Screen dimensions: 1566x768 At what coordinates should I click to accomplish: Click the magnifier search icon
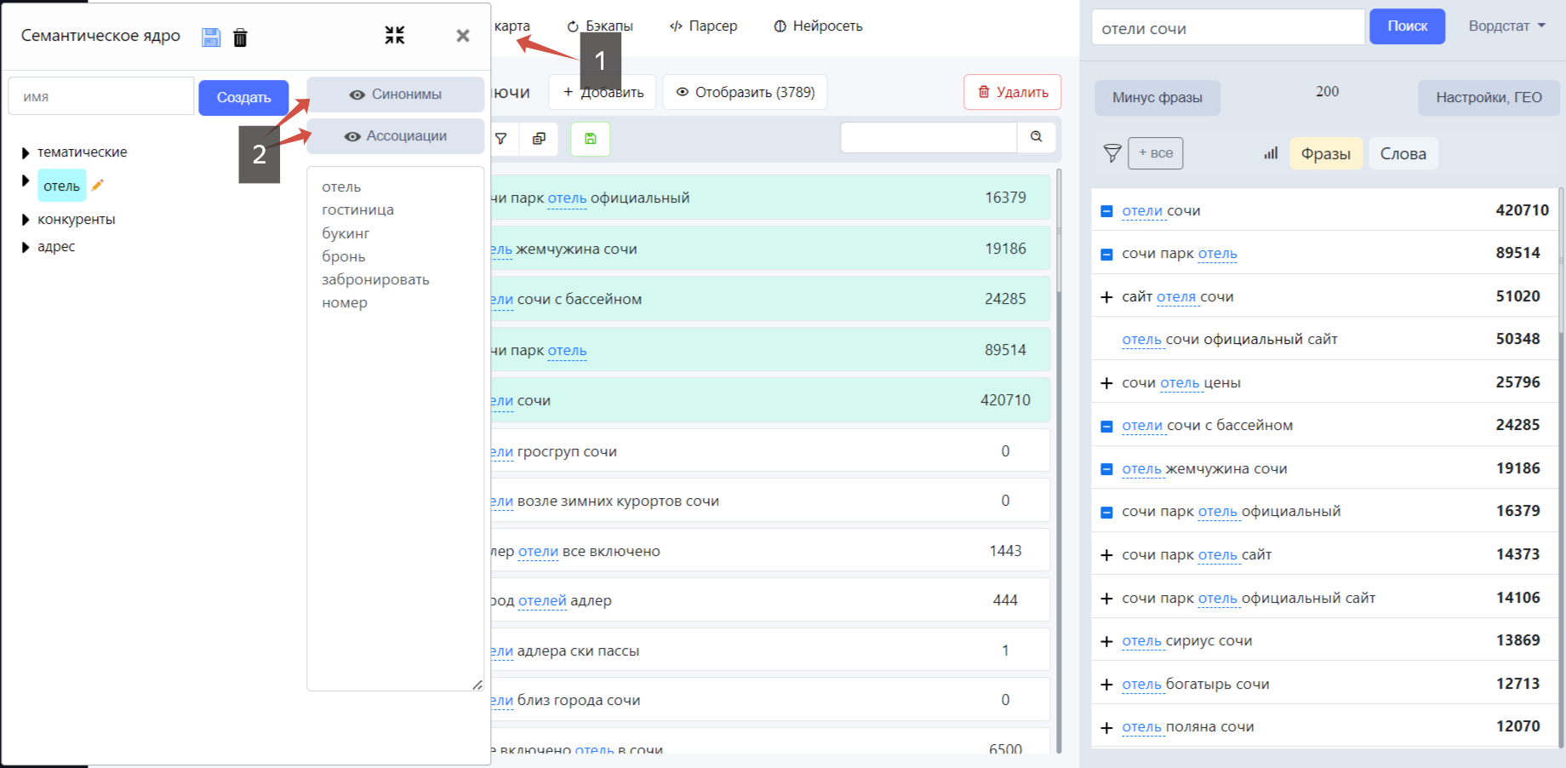coord(1036,137)
